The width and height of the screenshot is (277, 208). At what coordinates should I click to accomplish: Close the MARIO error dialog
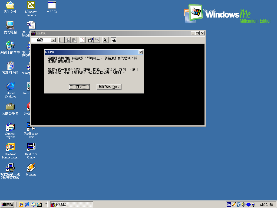pyautogui.click(x=141, y=52)
